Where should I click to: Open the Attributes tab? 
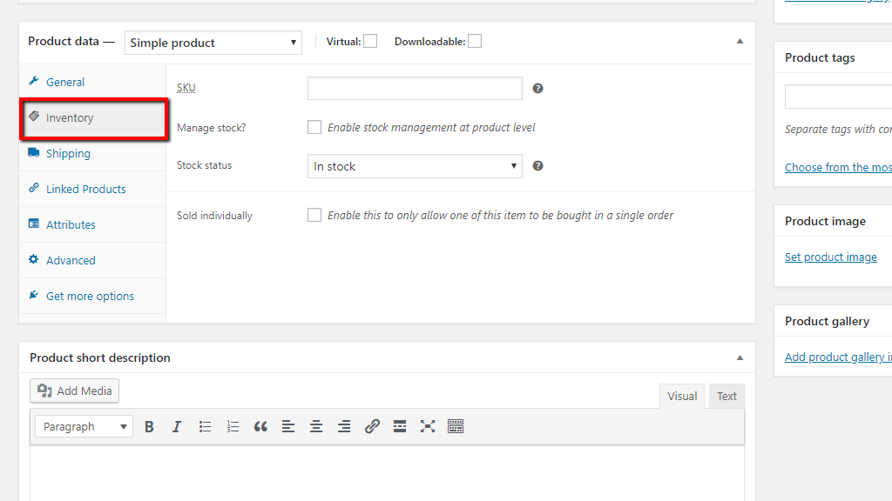click(92, 225)
